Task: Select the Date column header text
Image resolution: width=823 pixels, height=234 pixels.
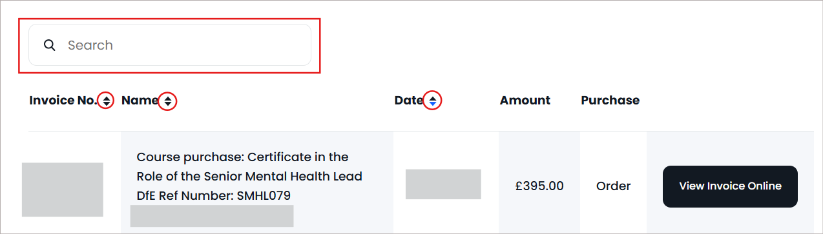Action: click(409, 101)
